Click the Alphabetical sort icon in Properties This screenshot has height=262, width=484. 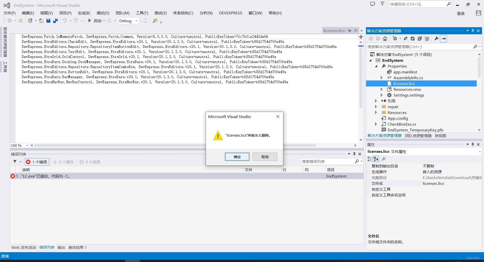[376, 159]
